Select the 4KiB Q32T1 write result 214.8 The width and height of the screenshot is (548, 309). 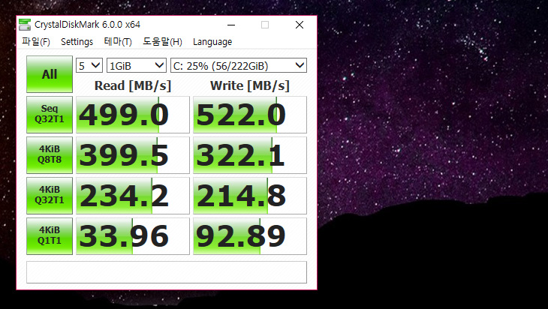(250, 196)
